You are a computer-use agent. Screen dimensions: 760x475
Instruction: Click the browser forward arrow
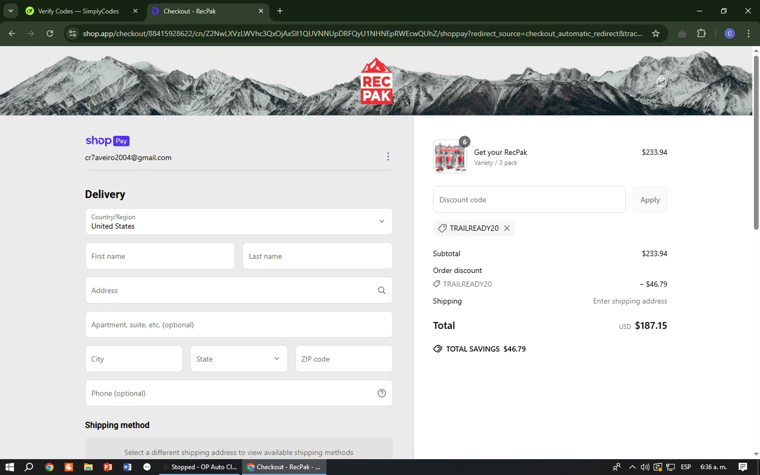click(x=31, y=33)
